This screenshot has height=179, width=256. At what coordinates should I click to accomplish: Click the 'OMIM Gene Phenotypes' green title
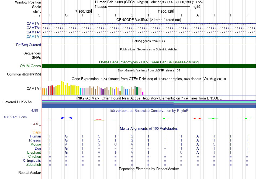(149, 62)
